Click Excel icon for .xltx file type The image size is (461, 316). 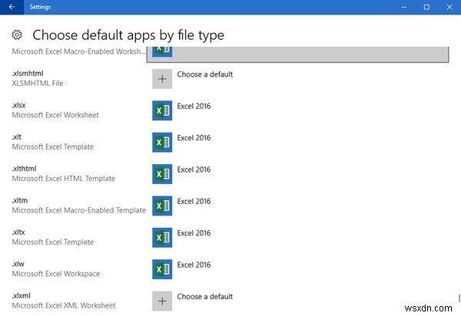(162, 238)
